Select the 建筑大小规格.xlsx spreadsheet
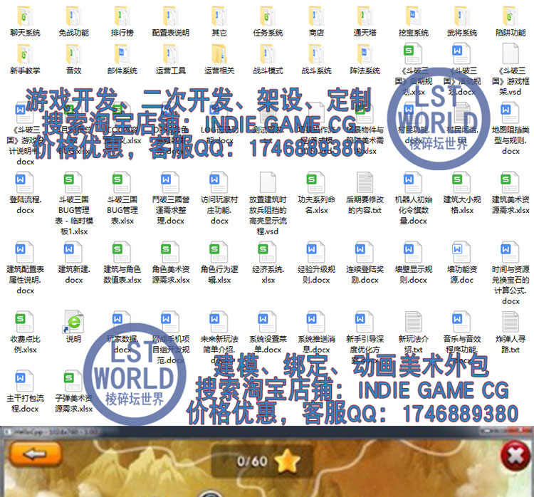The width and height of the screenshot is (534, 497). pyautogui.click(x=462, y=193)
